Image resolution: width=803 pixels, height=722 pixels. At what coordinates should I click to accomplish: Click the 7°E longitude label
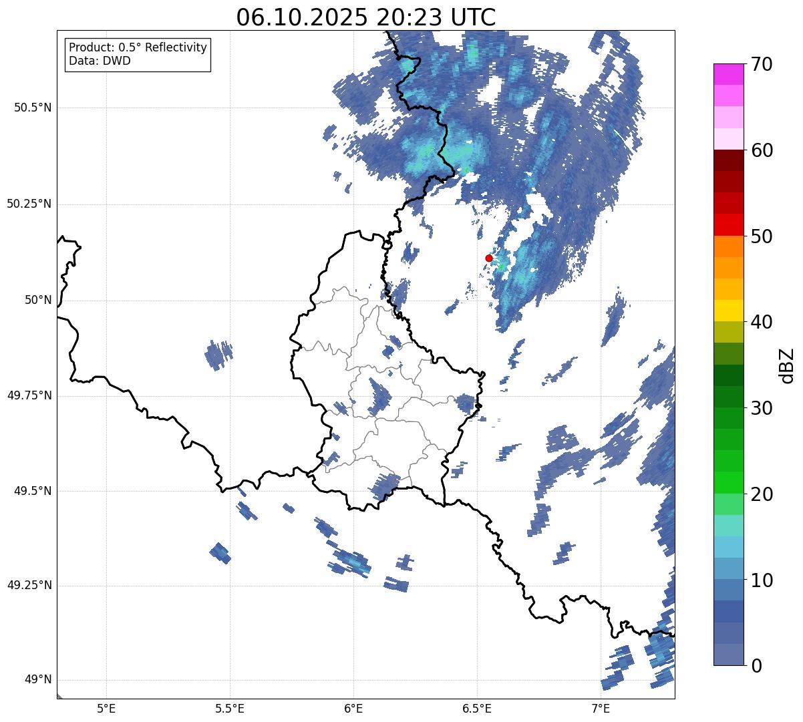coord(601,708)
